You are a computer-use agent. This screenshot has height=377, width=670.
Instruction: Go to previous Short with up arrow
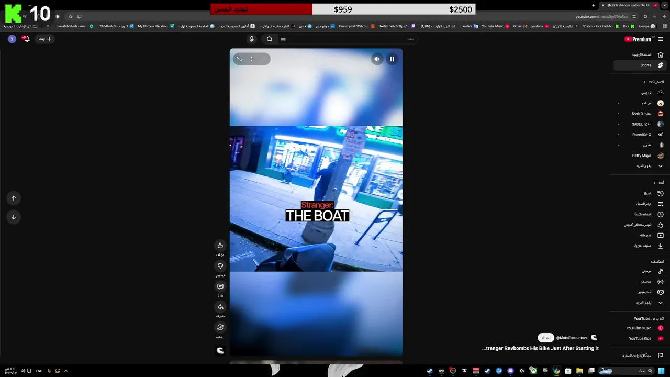[x=14, y=198]
